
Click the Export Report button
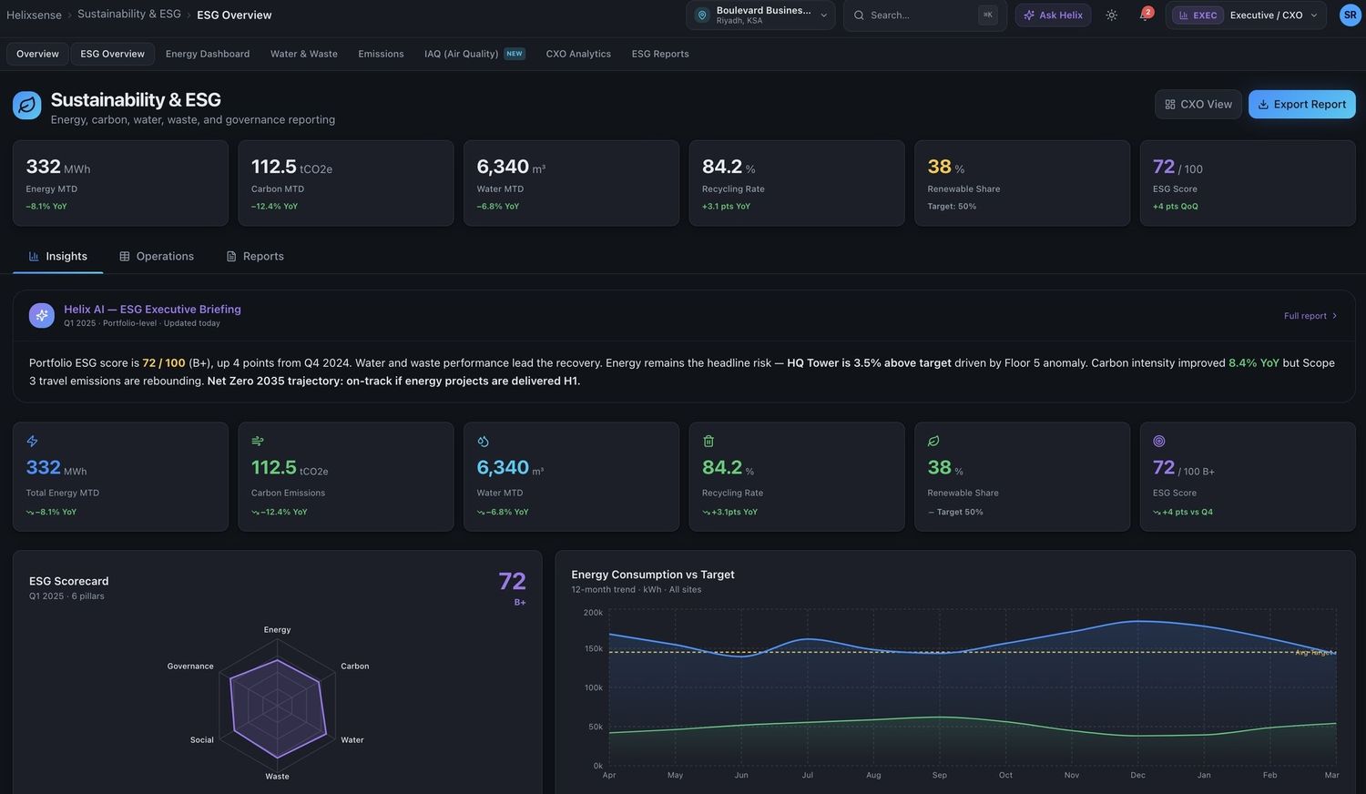pos(1302,105)
